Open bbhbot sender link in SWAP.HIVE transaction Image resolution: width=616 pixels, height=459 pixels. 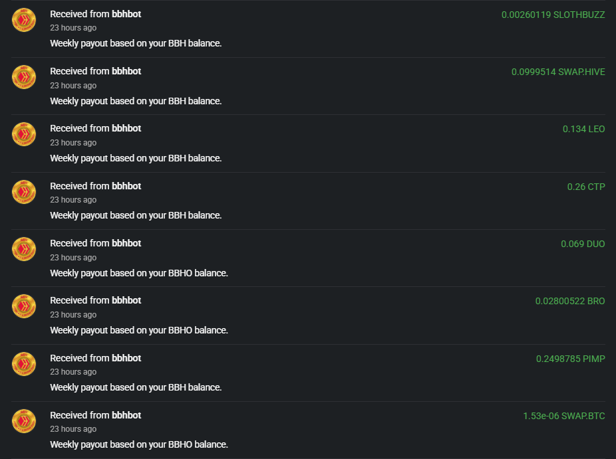pos(126,71)
